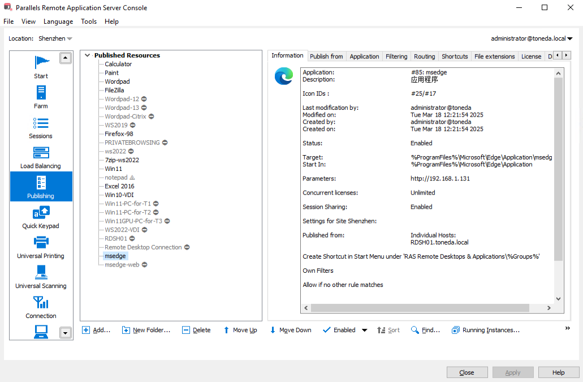Collapse the Published Resources tree
This screenshot has height=382, width=583.
pos(87,55)
